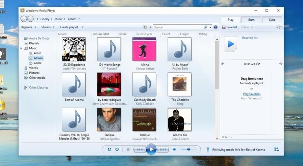Click the Save list button
Viewport: 303px width, 166px height.
coord(230,27)
